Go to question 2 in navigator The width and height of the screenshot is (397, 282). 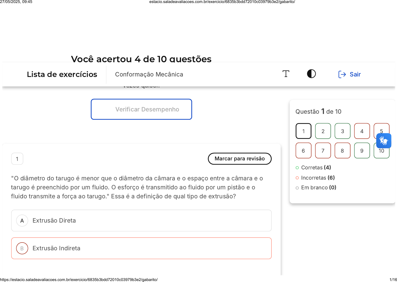pyautogui.click(x=323, y=131)
